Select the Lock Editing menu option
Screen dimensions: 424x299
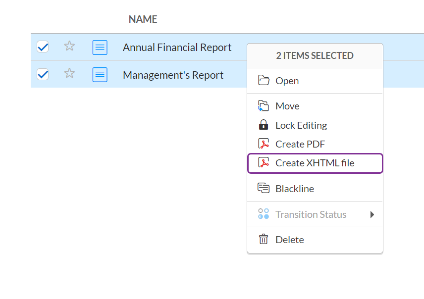coord(301,125)
